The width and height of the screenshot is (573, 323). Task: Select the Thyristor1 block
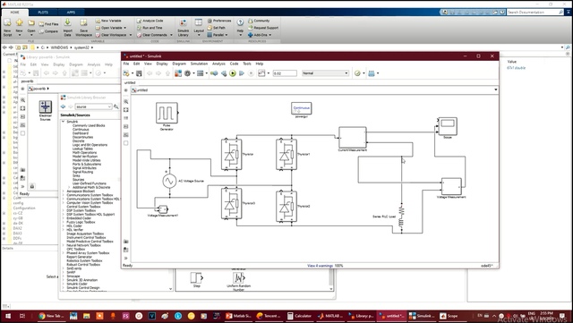(286, 155)
